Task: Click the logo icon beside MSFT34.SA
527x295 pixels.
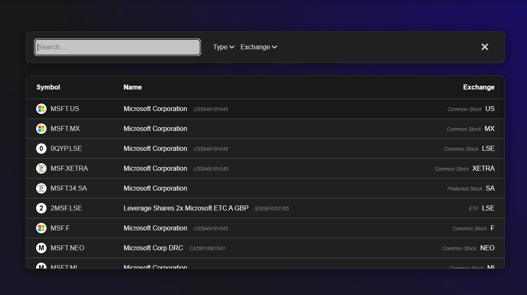Action: tap(41, 189)
